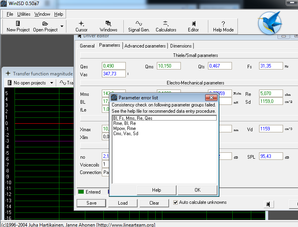Click the green Entered color swatch
This screenshot has width=298, height=227.
81,192
